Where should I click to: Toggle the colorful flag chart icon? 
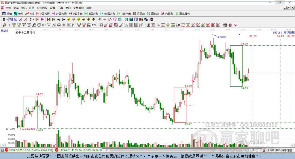coord(43,20)
